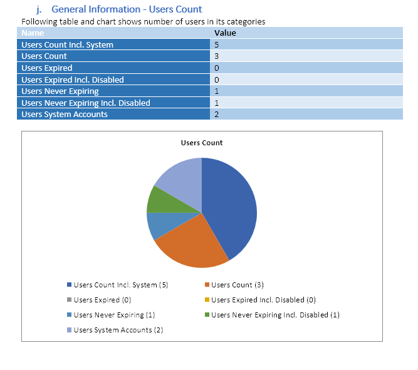Image resolution: width=418 pixels, height=370 pixels.
Task: Click legend swatch for Users Count Incl. System
Action: click(x=69, y=285)
